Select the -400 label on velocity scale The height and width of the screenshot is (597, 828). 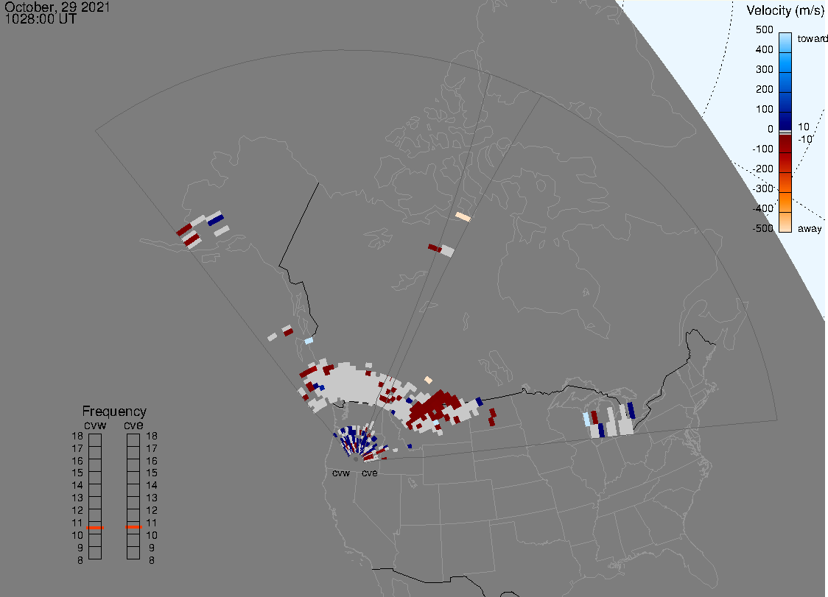pos(762,208)
